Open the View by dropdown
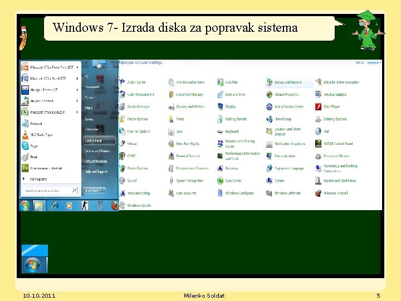This screenshot has height=301, width=401. point(374,62)
